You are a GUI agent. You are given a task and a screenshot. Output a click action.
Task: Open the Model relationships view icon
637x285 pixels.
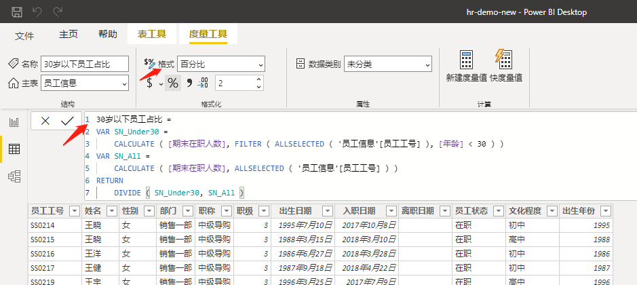(14, 176)
